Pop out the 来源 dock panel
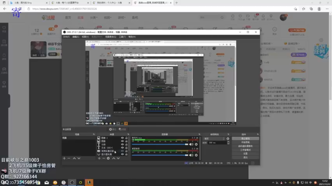Screen dimensions: 332x186 (128, 134)
